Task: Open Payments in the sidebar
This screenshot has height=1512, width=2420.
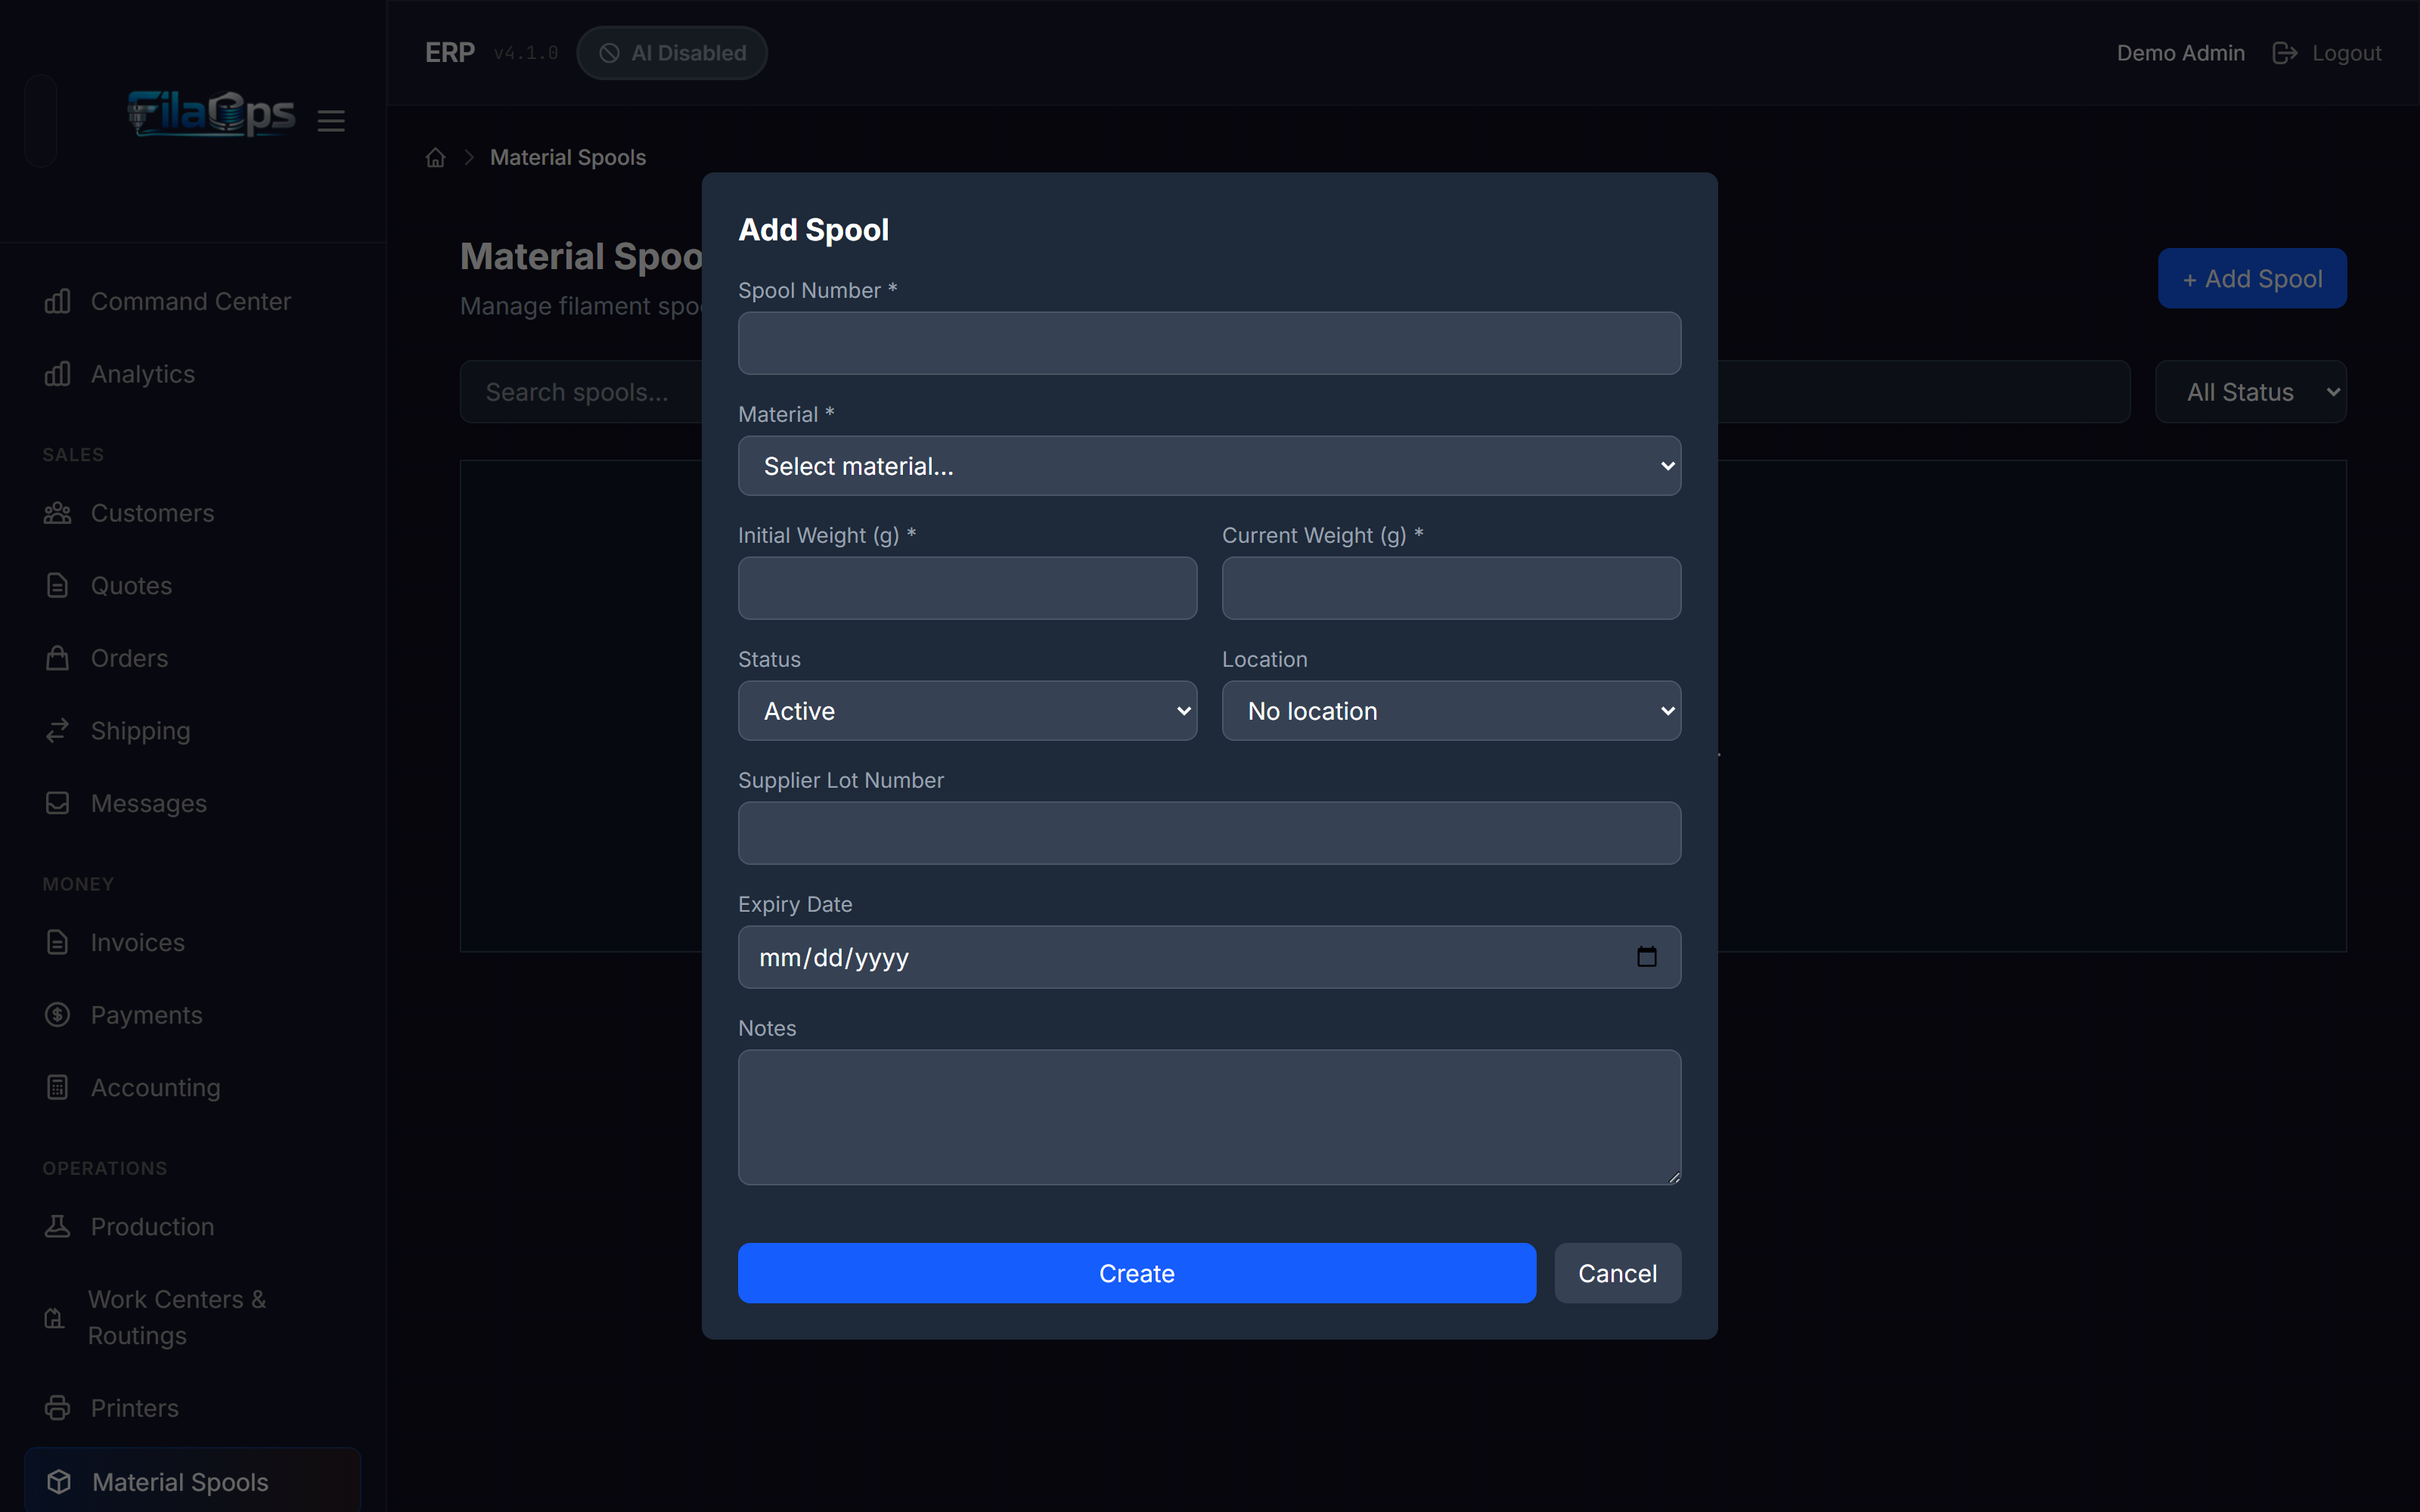Action: click(x=192, y=1015)
